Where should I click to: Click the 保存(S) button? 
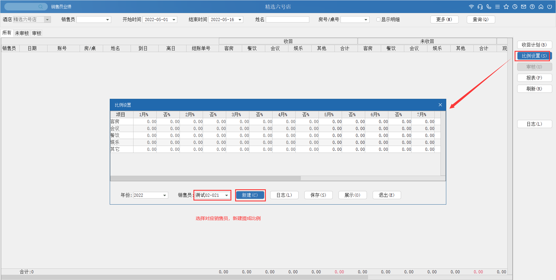(318, 195)
